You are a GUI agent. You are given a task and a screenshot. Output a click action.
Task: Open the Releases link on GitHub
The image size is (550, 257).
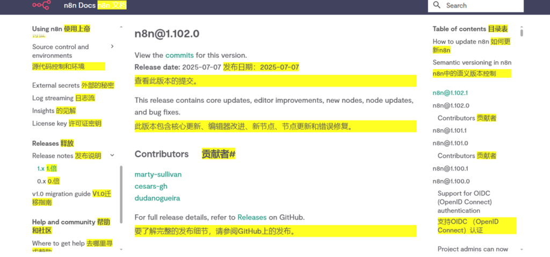pyautogui.click(x=252, y=217)
